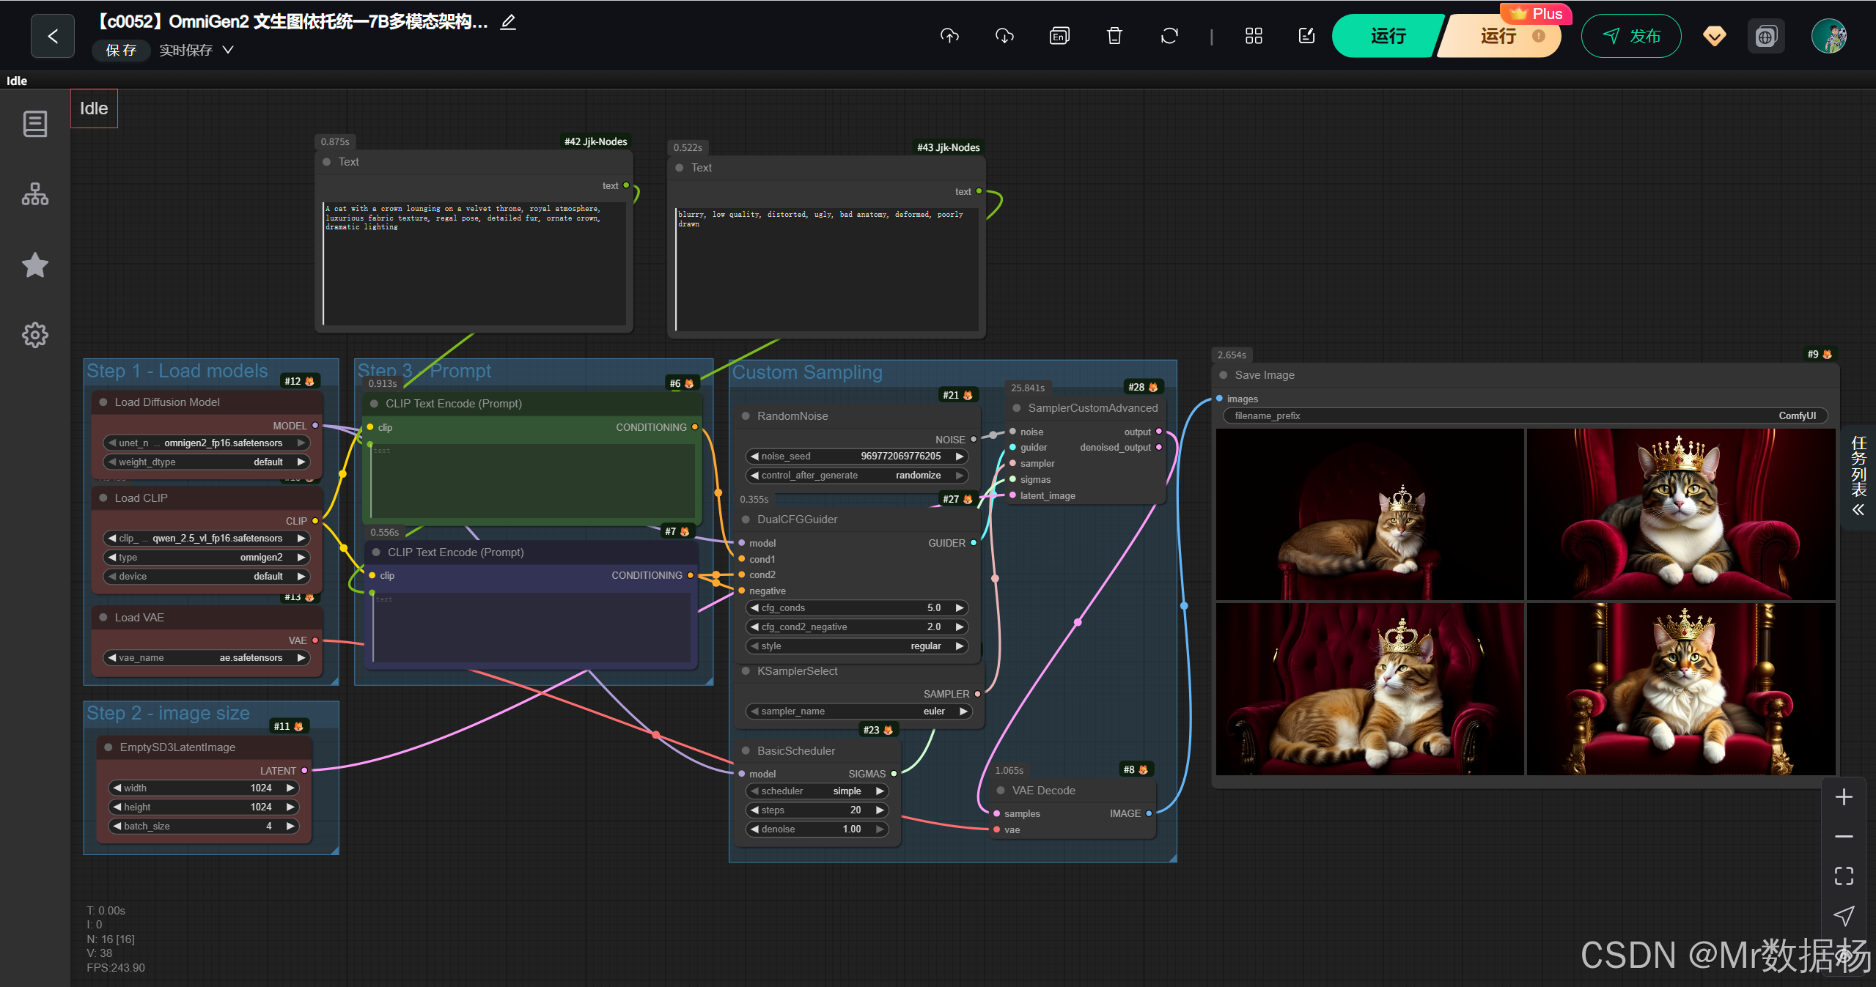Viewport: 1876px width, 987px height.
Task: Open the gear settings sidebar icon
Action: [x=35, y=335]
